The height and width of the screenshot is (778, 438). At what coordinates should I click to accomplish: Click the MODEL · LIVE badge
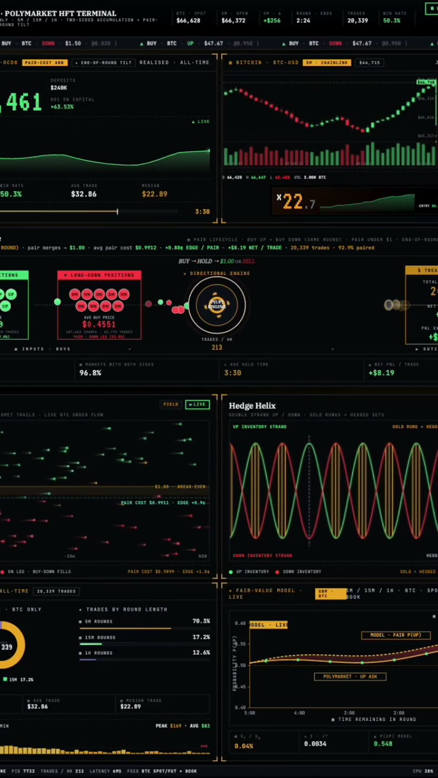point(268,625)
